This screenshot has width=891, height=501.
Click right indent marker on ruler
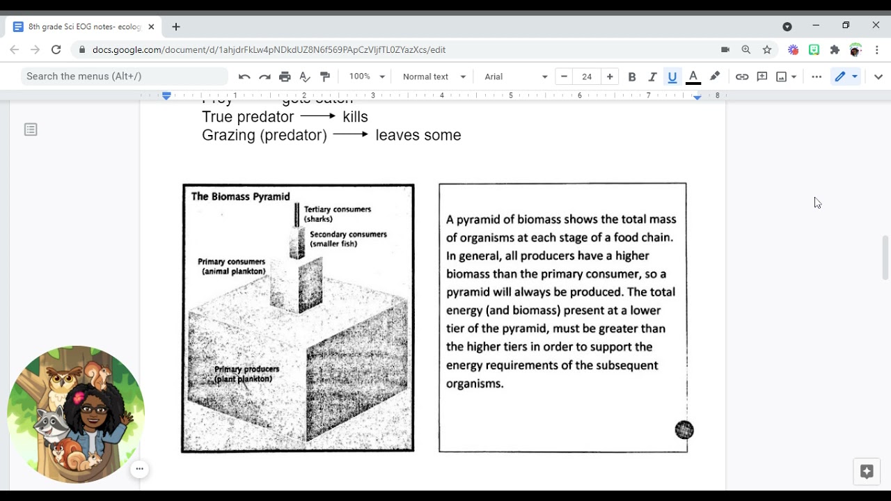(697, 97)
